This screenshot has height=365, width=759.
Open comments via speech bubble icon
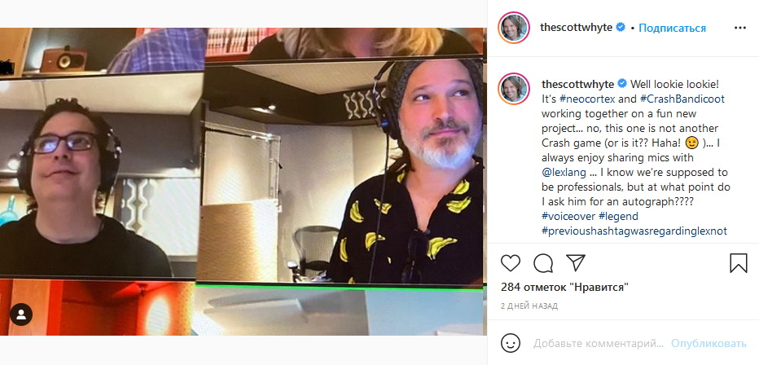click(543, 263)
